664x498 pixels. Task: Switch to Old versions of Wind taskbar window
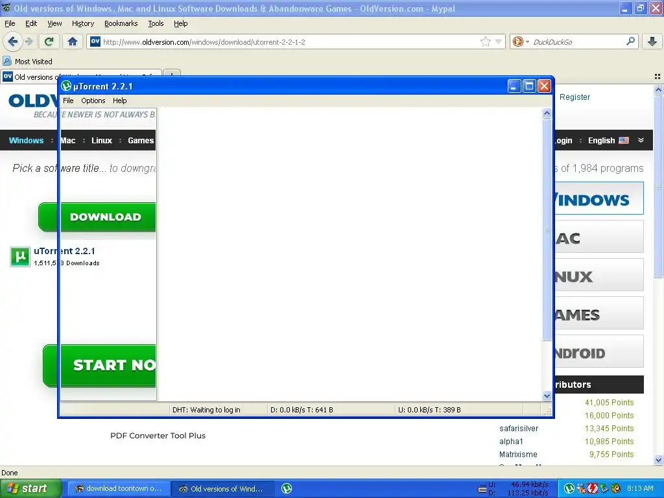coord(223,489)
